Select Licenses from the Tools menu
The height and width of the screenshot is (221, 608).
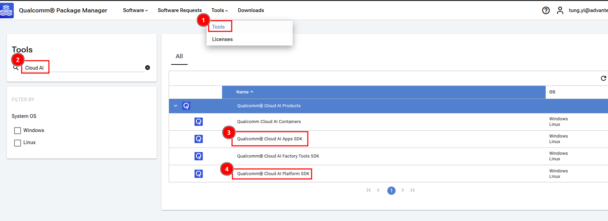click(x=222, y=39)
